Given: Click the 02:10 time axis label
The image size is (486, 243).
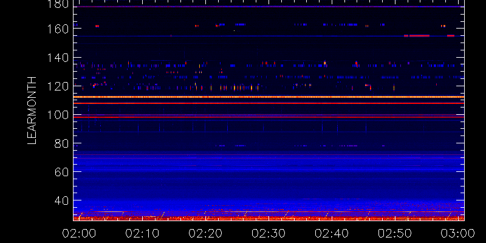Looking at the screenshot, I should tap(142, 233).
